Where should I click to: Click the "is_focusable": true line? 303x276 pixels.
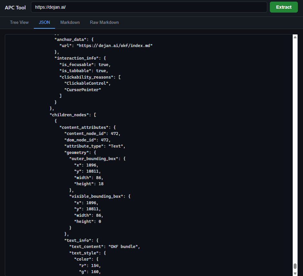(x=85, y=64)
